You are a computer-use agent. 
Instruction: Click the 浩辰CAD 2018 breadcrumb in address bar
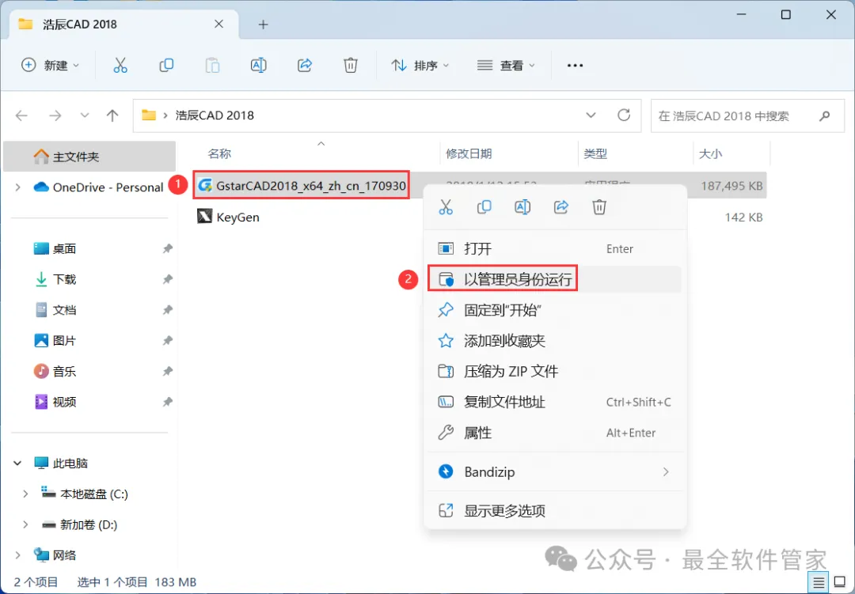tap(215, 115)
